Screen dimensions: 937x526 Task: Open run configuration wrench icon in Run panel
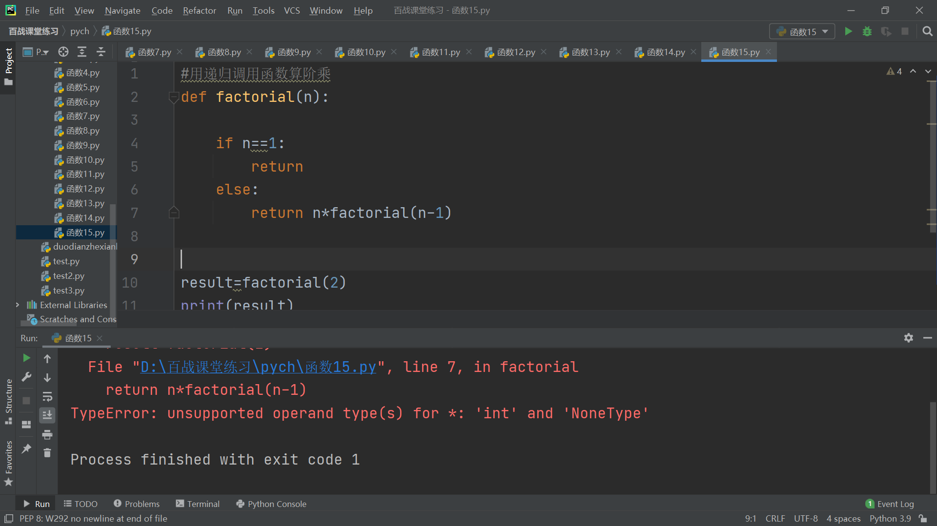click(26, 377)
